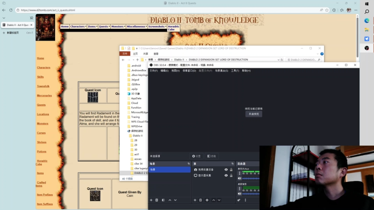Remove selected source with Sources trash icon
The width and height of the screenshot is (374, 210).
point(201,200)
